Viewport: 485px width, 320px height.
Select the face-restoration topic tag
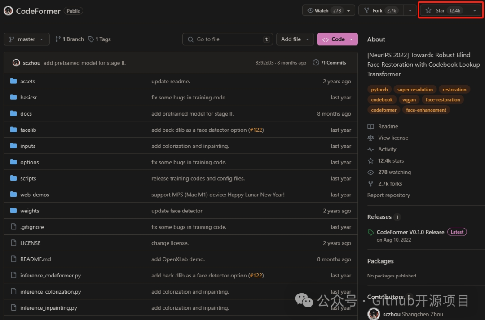443,99
